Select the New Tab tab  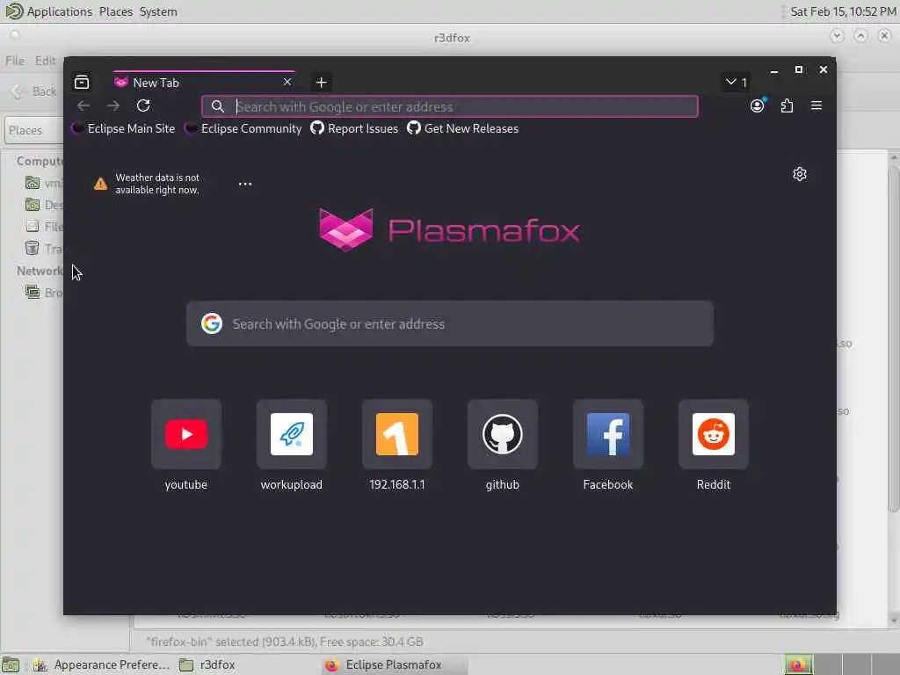(204, 83)
